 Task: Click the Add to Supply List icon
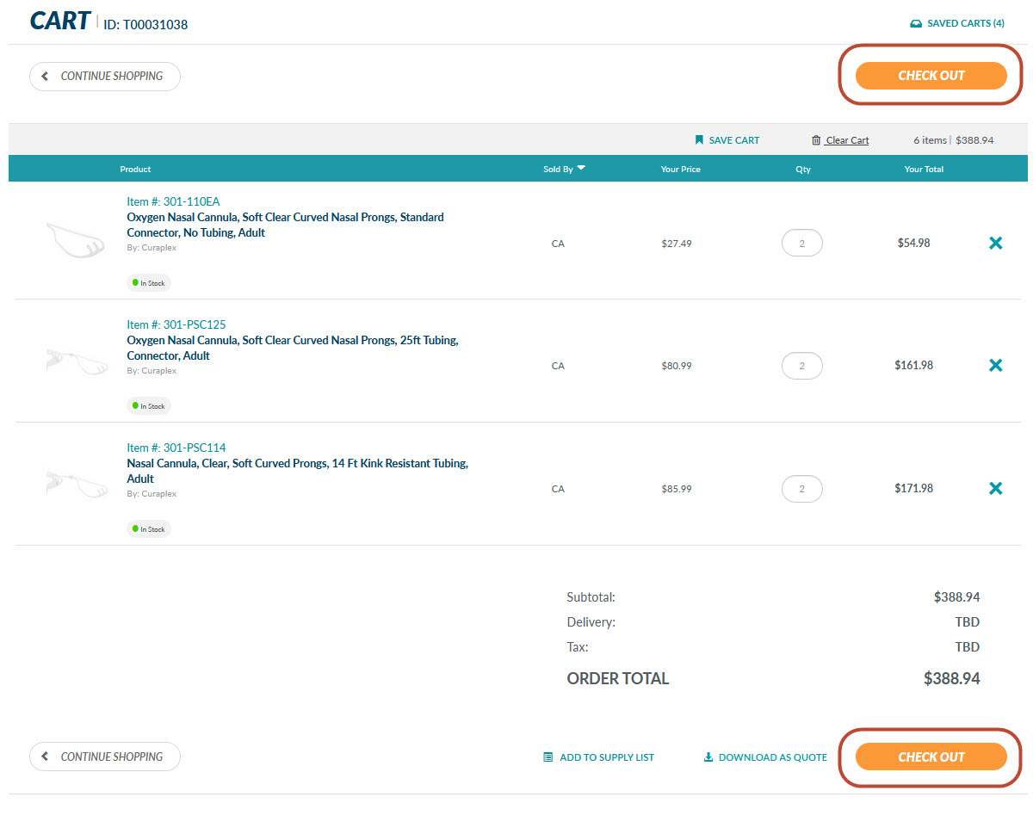tap(547, 757)
